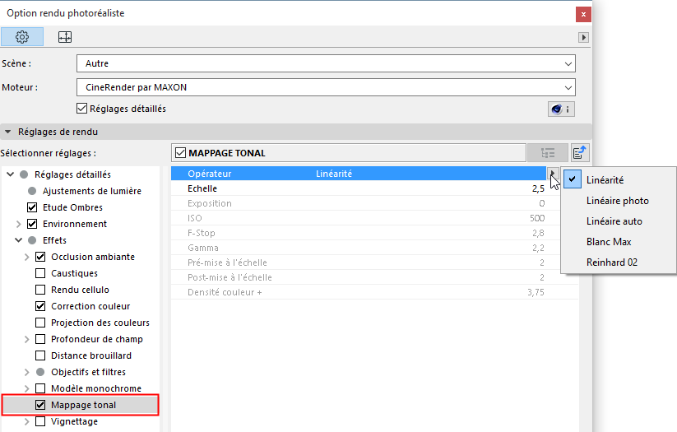Toggle the MAPPAGE TONAL header checkbox
Screen dimensions: 677x432
180,153
